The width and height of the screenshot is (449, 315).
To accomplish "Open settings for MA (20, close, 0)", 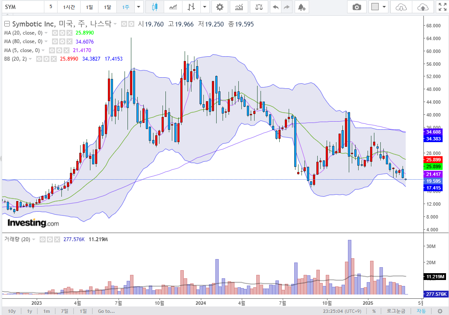I will coord(62,33).
